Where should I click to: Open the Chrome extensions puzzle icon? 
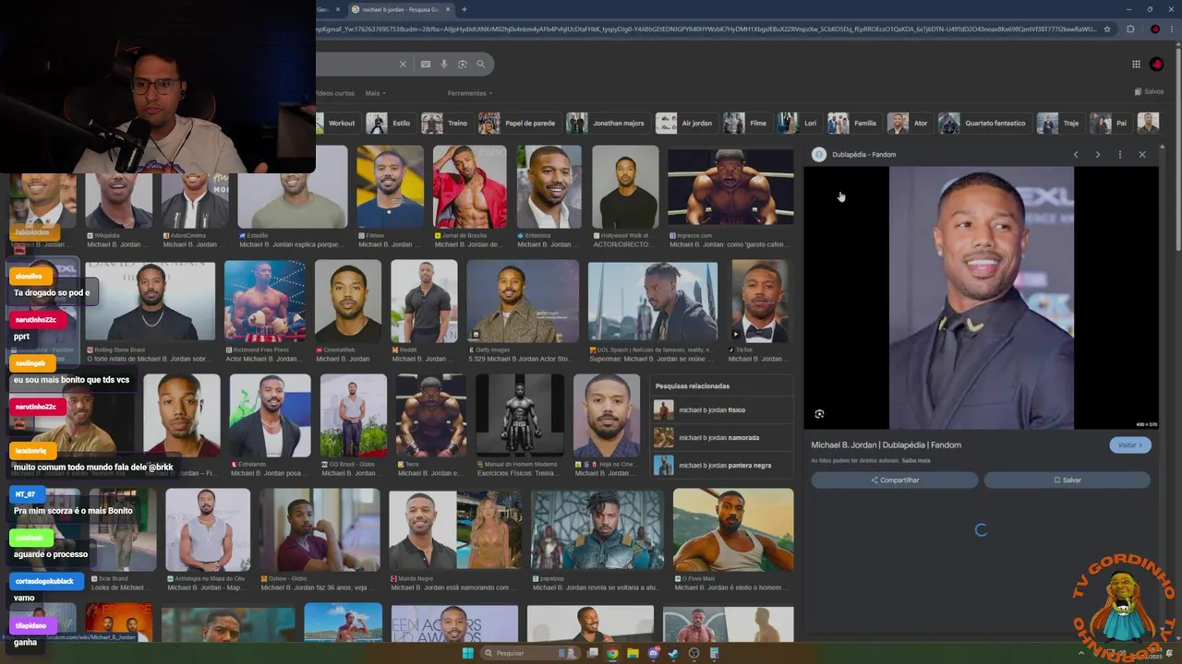tap(1130, 29)
